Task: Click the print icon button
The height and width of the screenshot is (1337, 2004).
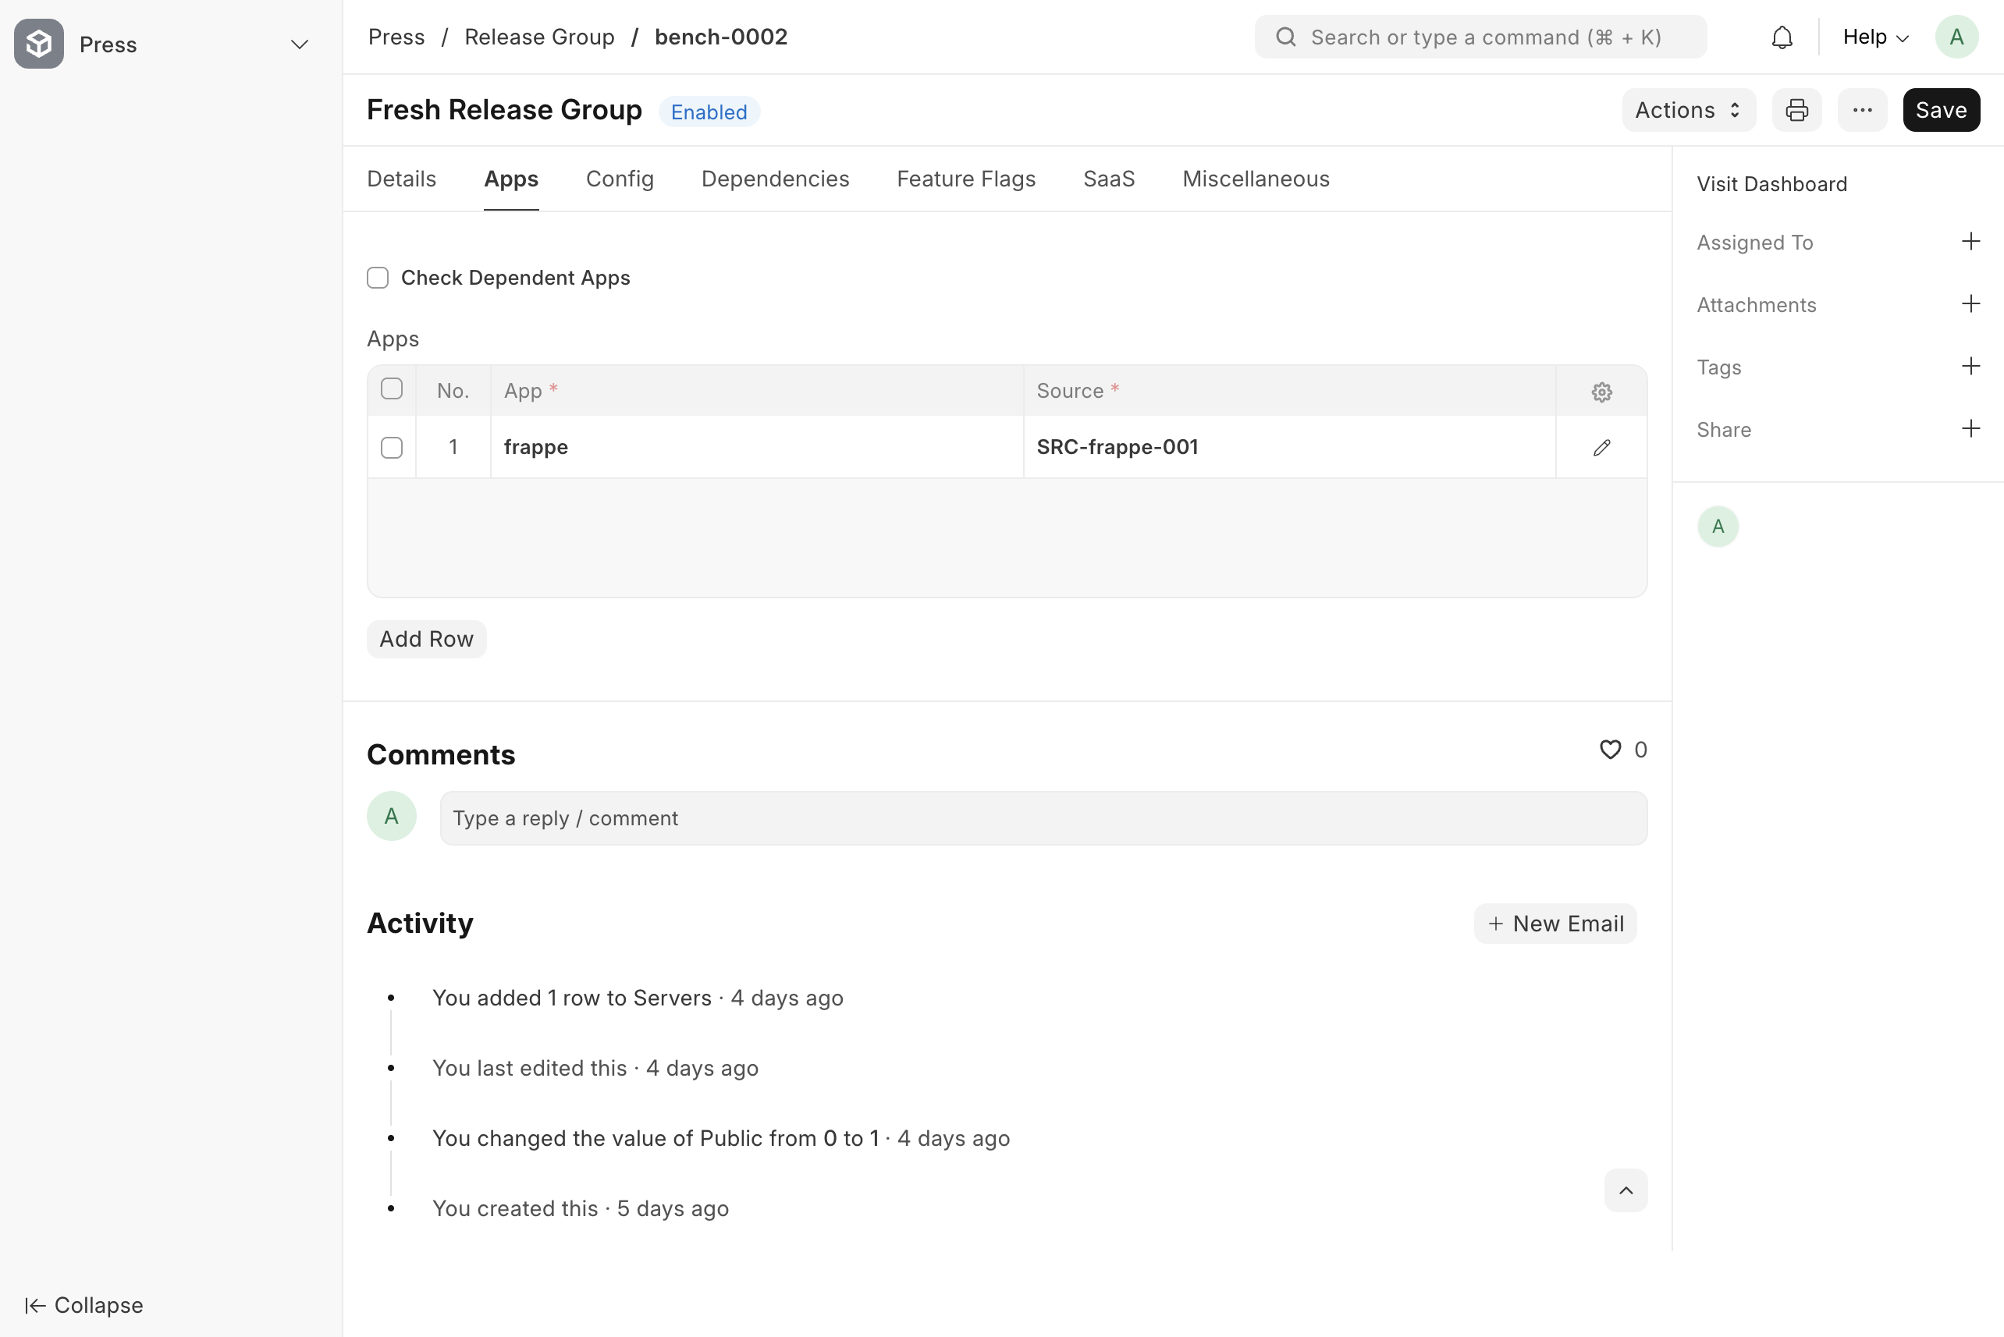Action: tap(1796, 110)
